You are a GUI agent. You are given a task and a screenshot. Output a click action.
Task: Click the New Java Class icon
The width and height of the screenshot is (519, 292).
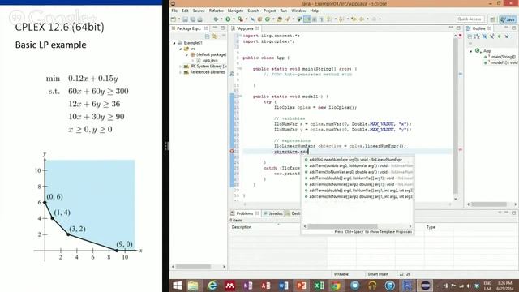tap(267, 19)
